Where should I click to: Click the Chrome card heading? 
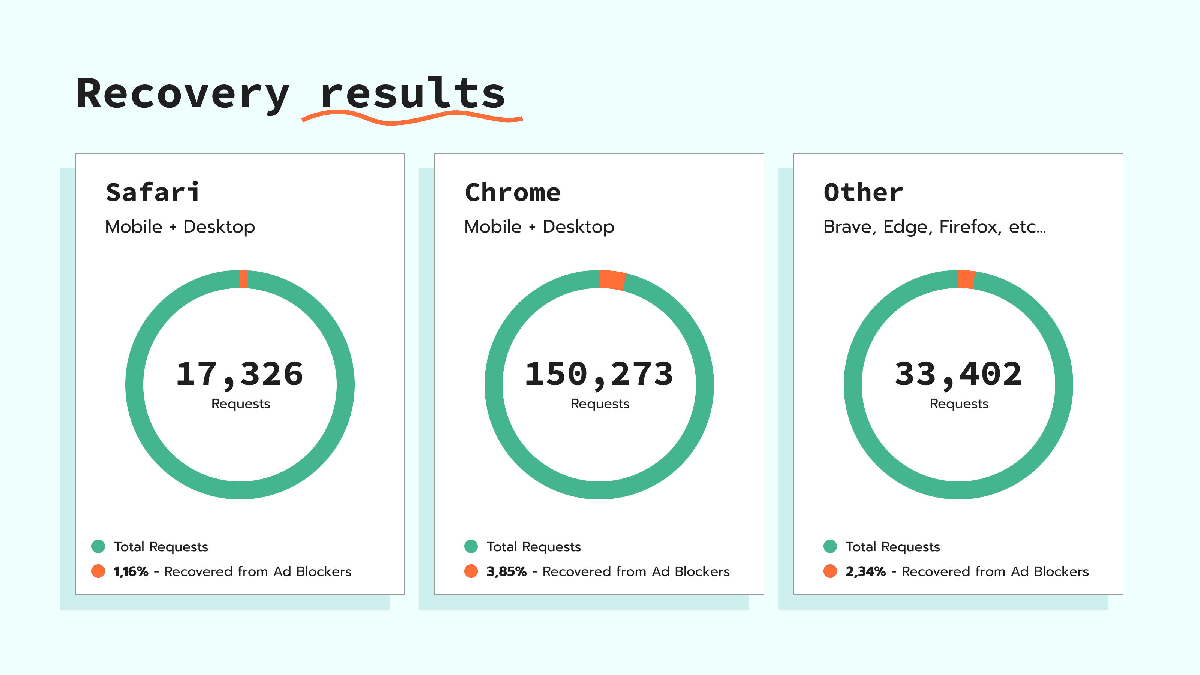[512, 192]
